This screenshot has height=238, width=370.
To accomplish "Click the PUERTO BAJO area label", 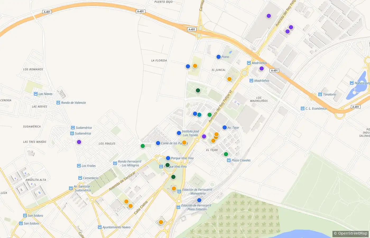I will coord(164,2).
